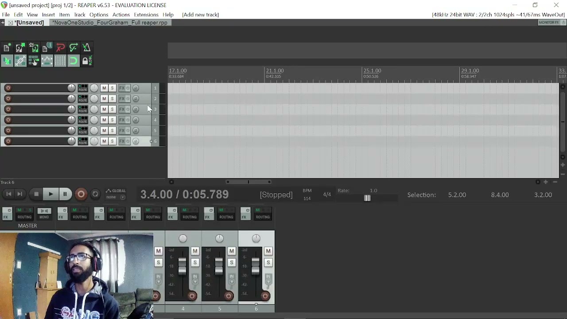Viewport: 567px width, 319px height.
Task: Toggle the Grid lines toolbar icon
Action: (x=60, y=61)
